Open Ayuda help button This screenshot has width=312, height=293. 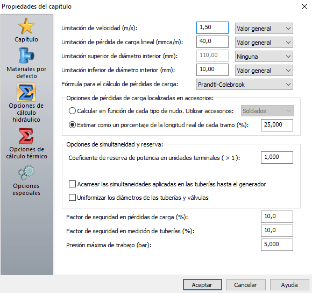289,285
